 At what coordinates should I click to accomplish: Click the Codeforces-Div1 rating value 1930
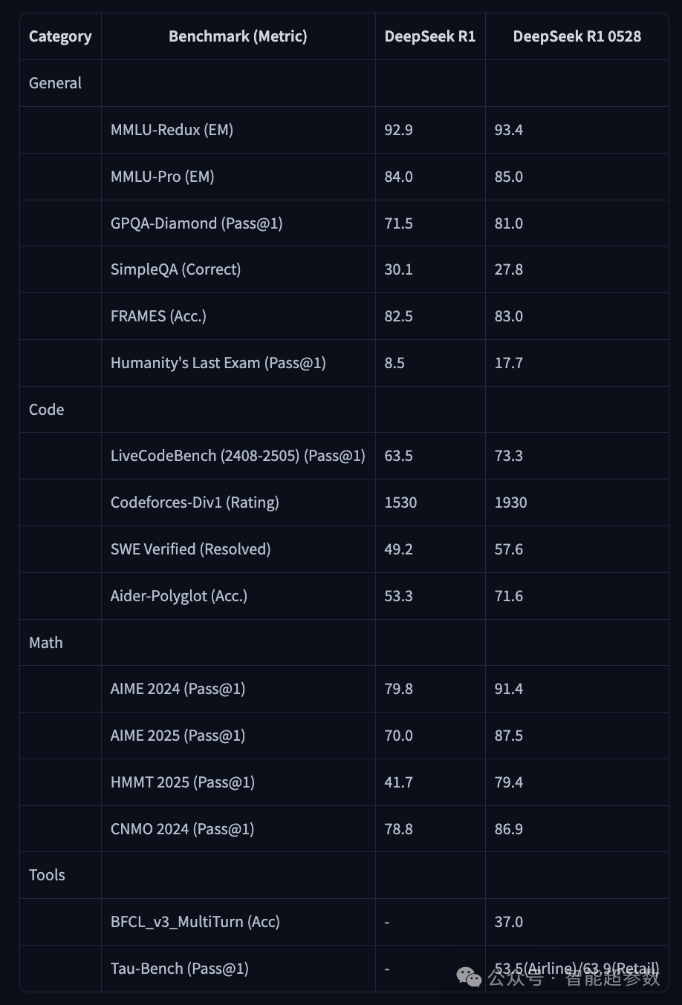click(x=510, y=502)
